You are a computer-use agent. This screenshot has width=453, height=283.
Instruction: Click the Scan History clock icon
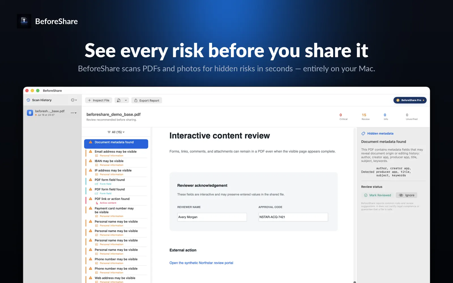(x=28, y=100)
